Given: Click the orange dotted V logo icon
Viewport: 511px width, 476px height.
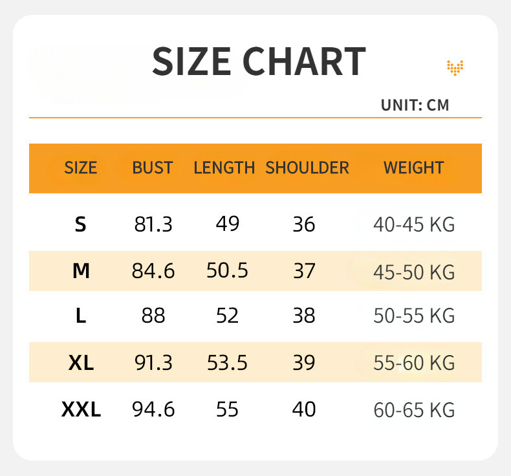Looking at the screenshot, I should 455,67.
